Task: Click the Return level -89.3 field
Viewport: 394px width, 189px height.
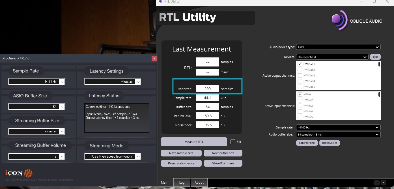Action: click(x=208, y=116)
